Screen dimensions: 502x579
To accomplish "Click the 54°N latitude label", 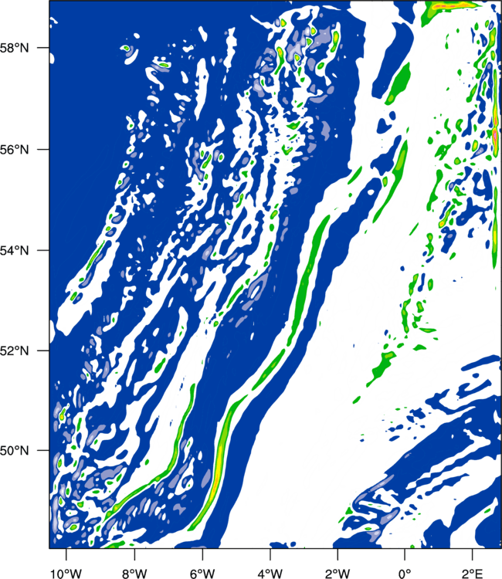I will [15, 250].
